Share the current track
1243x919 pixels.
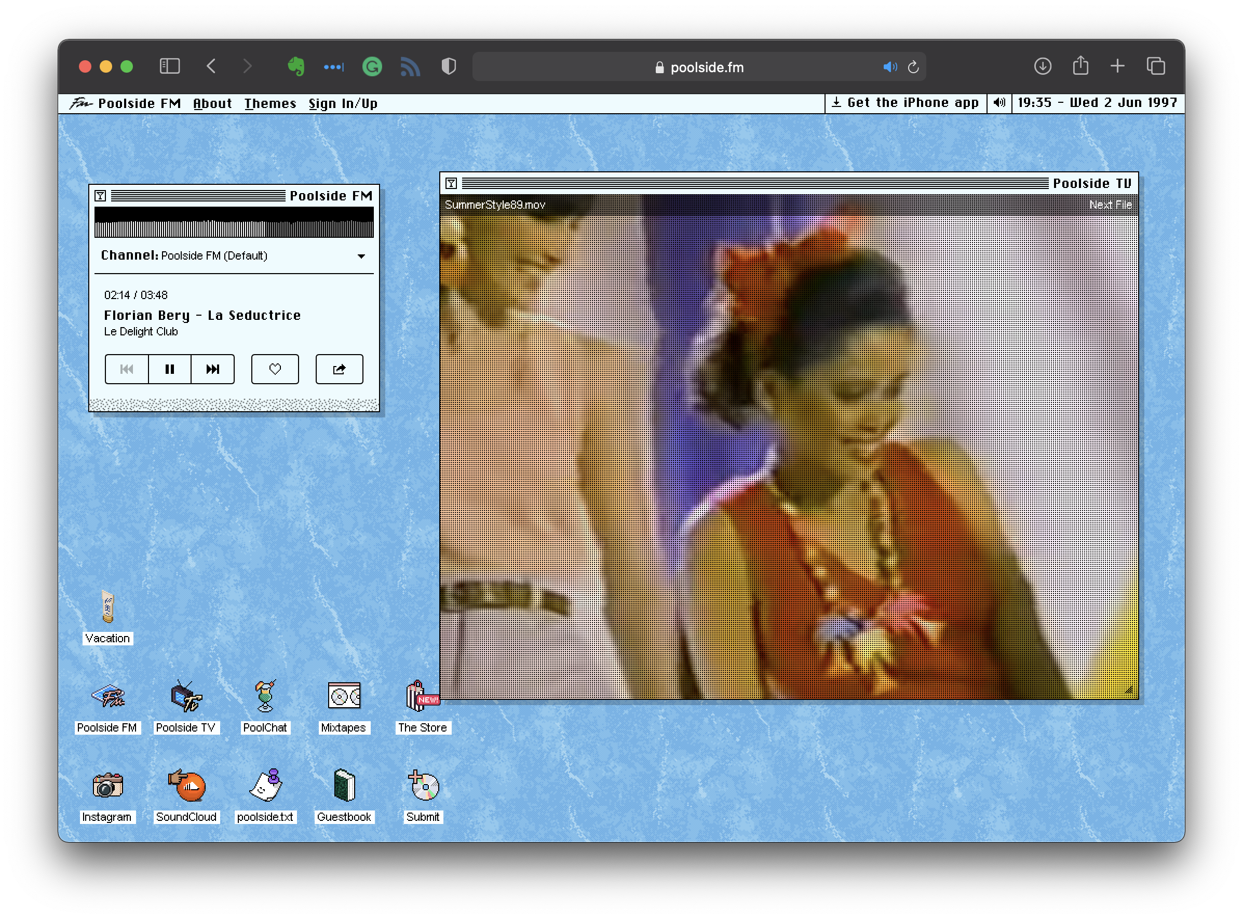340,369
